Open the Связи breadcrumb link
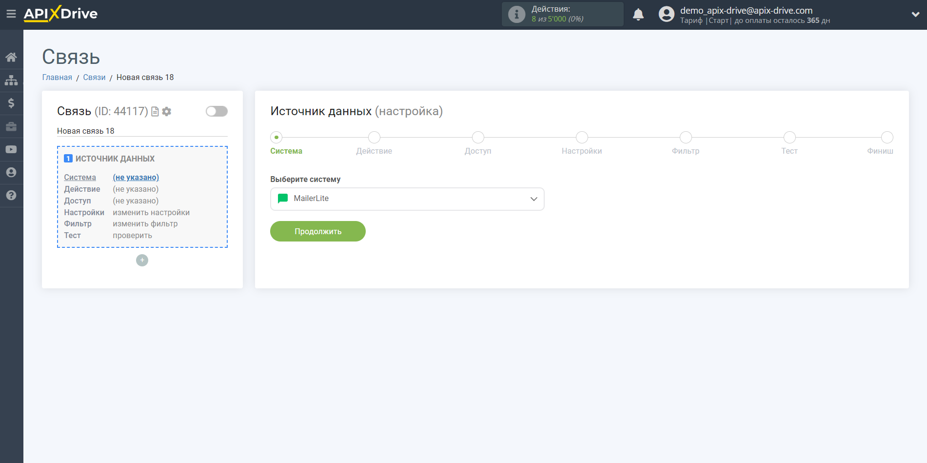Image resolution: width=927 pixels, height=463 pixels. click(94, 78)
